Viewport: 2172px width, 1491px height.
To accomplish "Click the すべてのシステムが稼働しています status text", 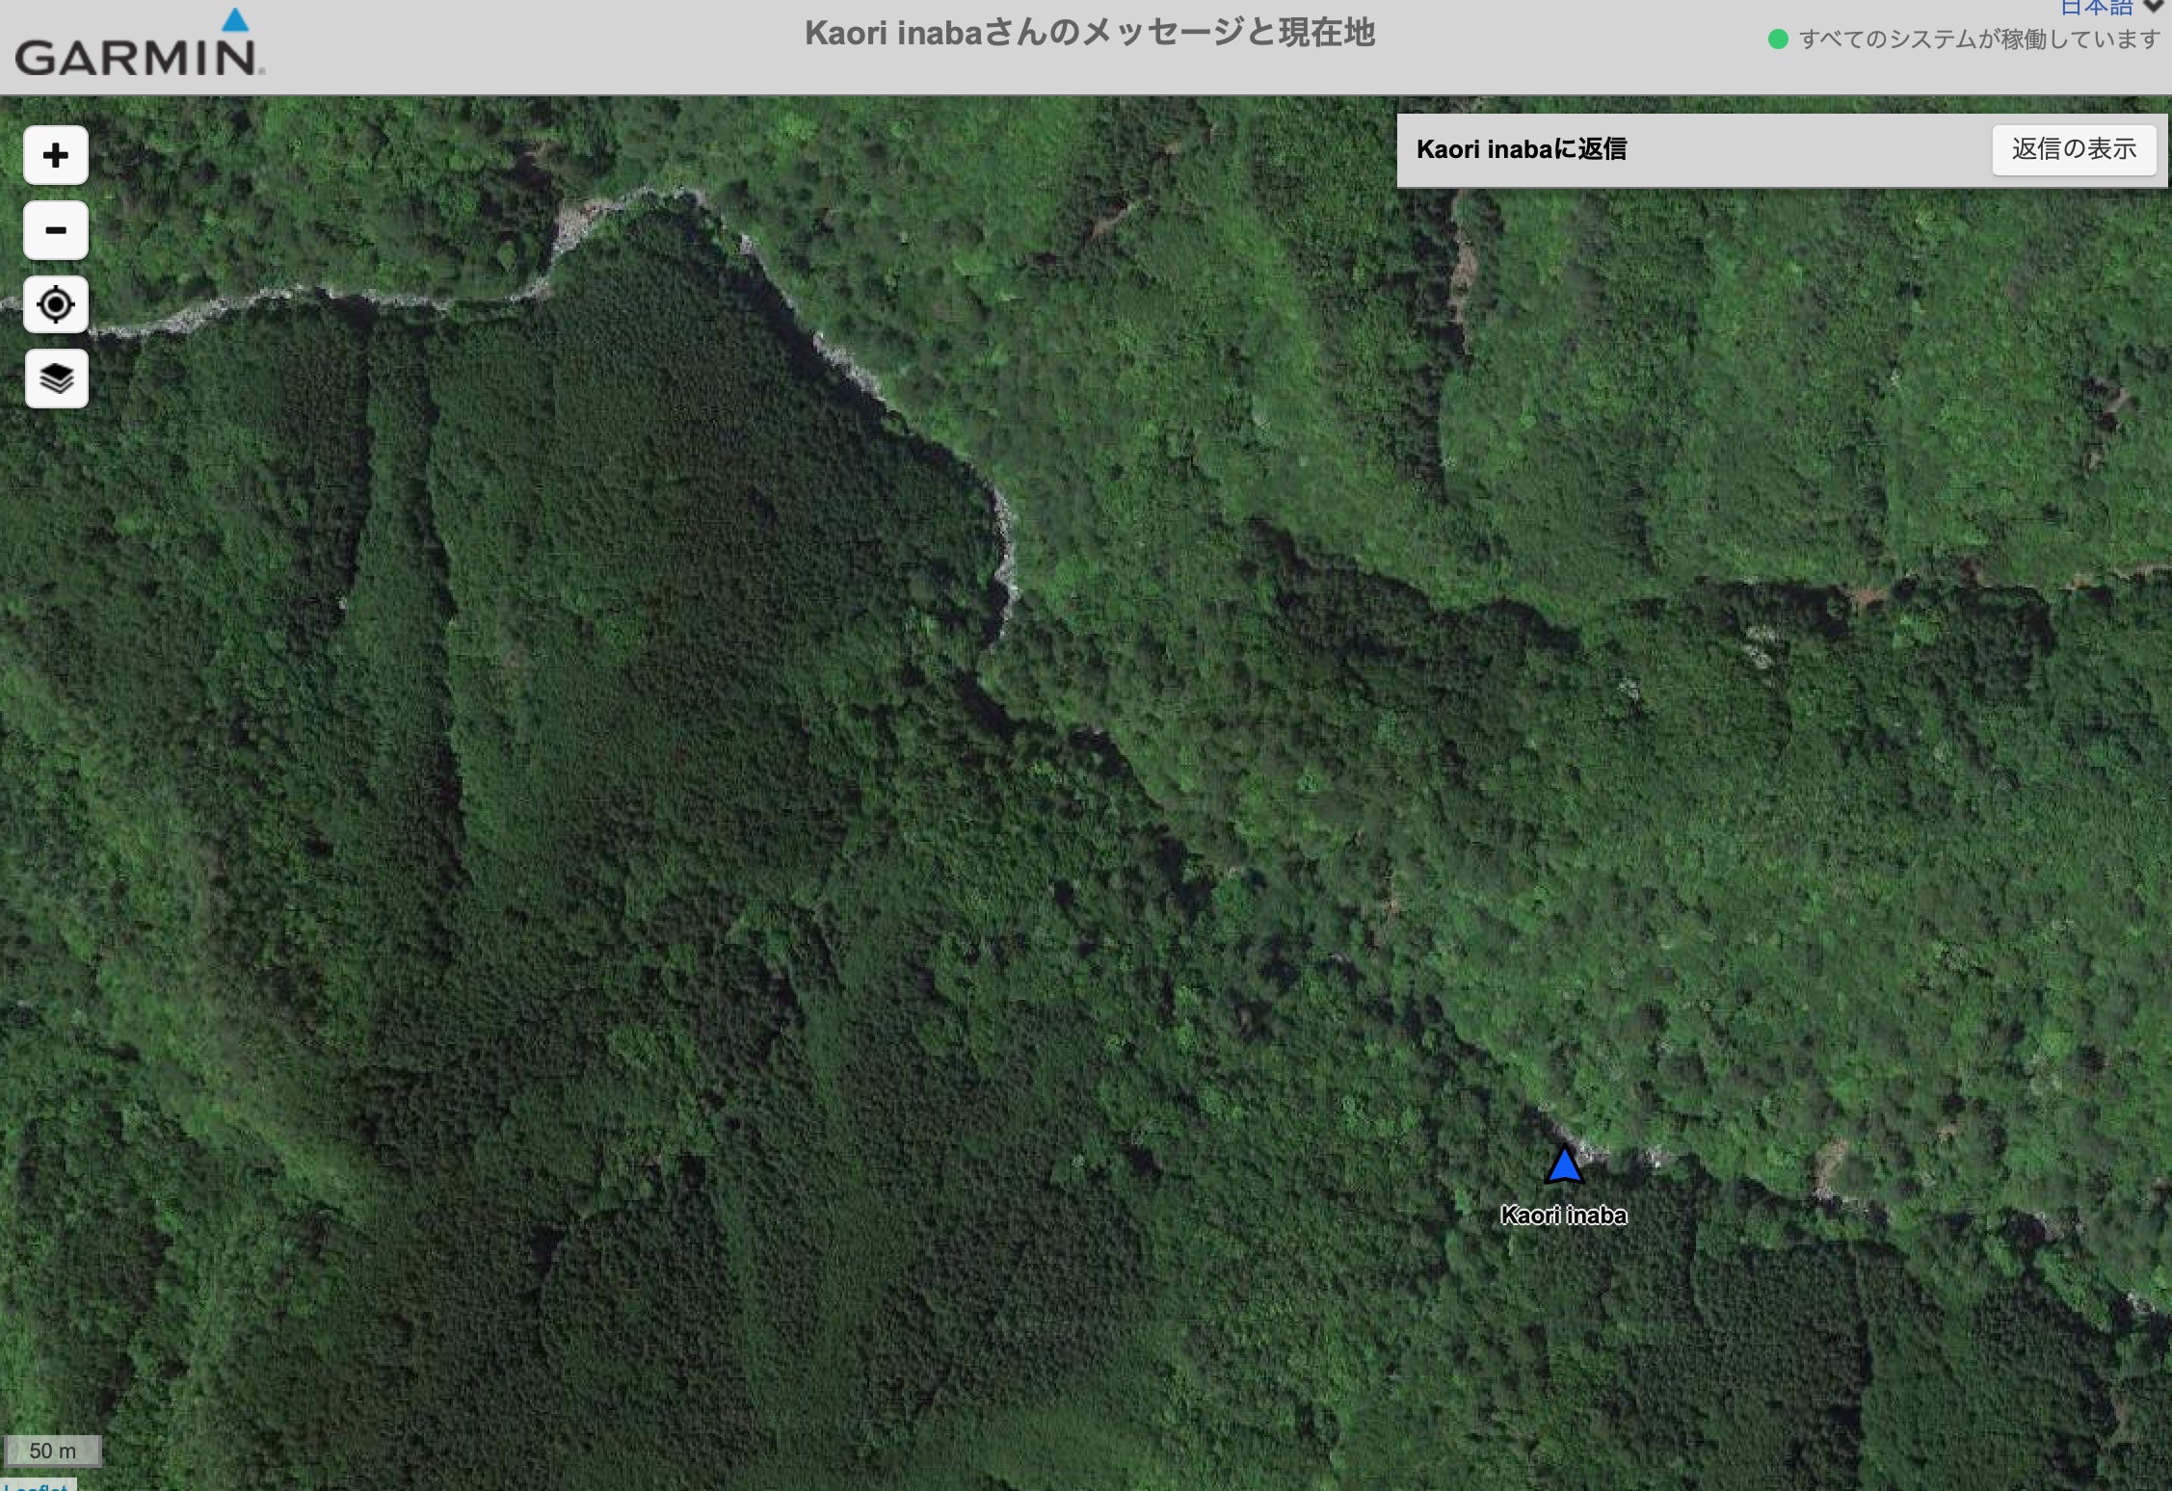I will [x=1978, y=39].
